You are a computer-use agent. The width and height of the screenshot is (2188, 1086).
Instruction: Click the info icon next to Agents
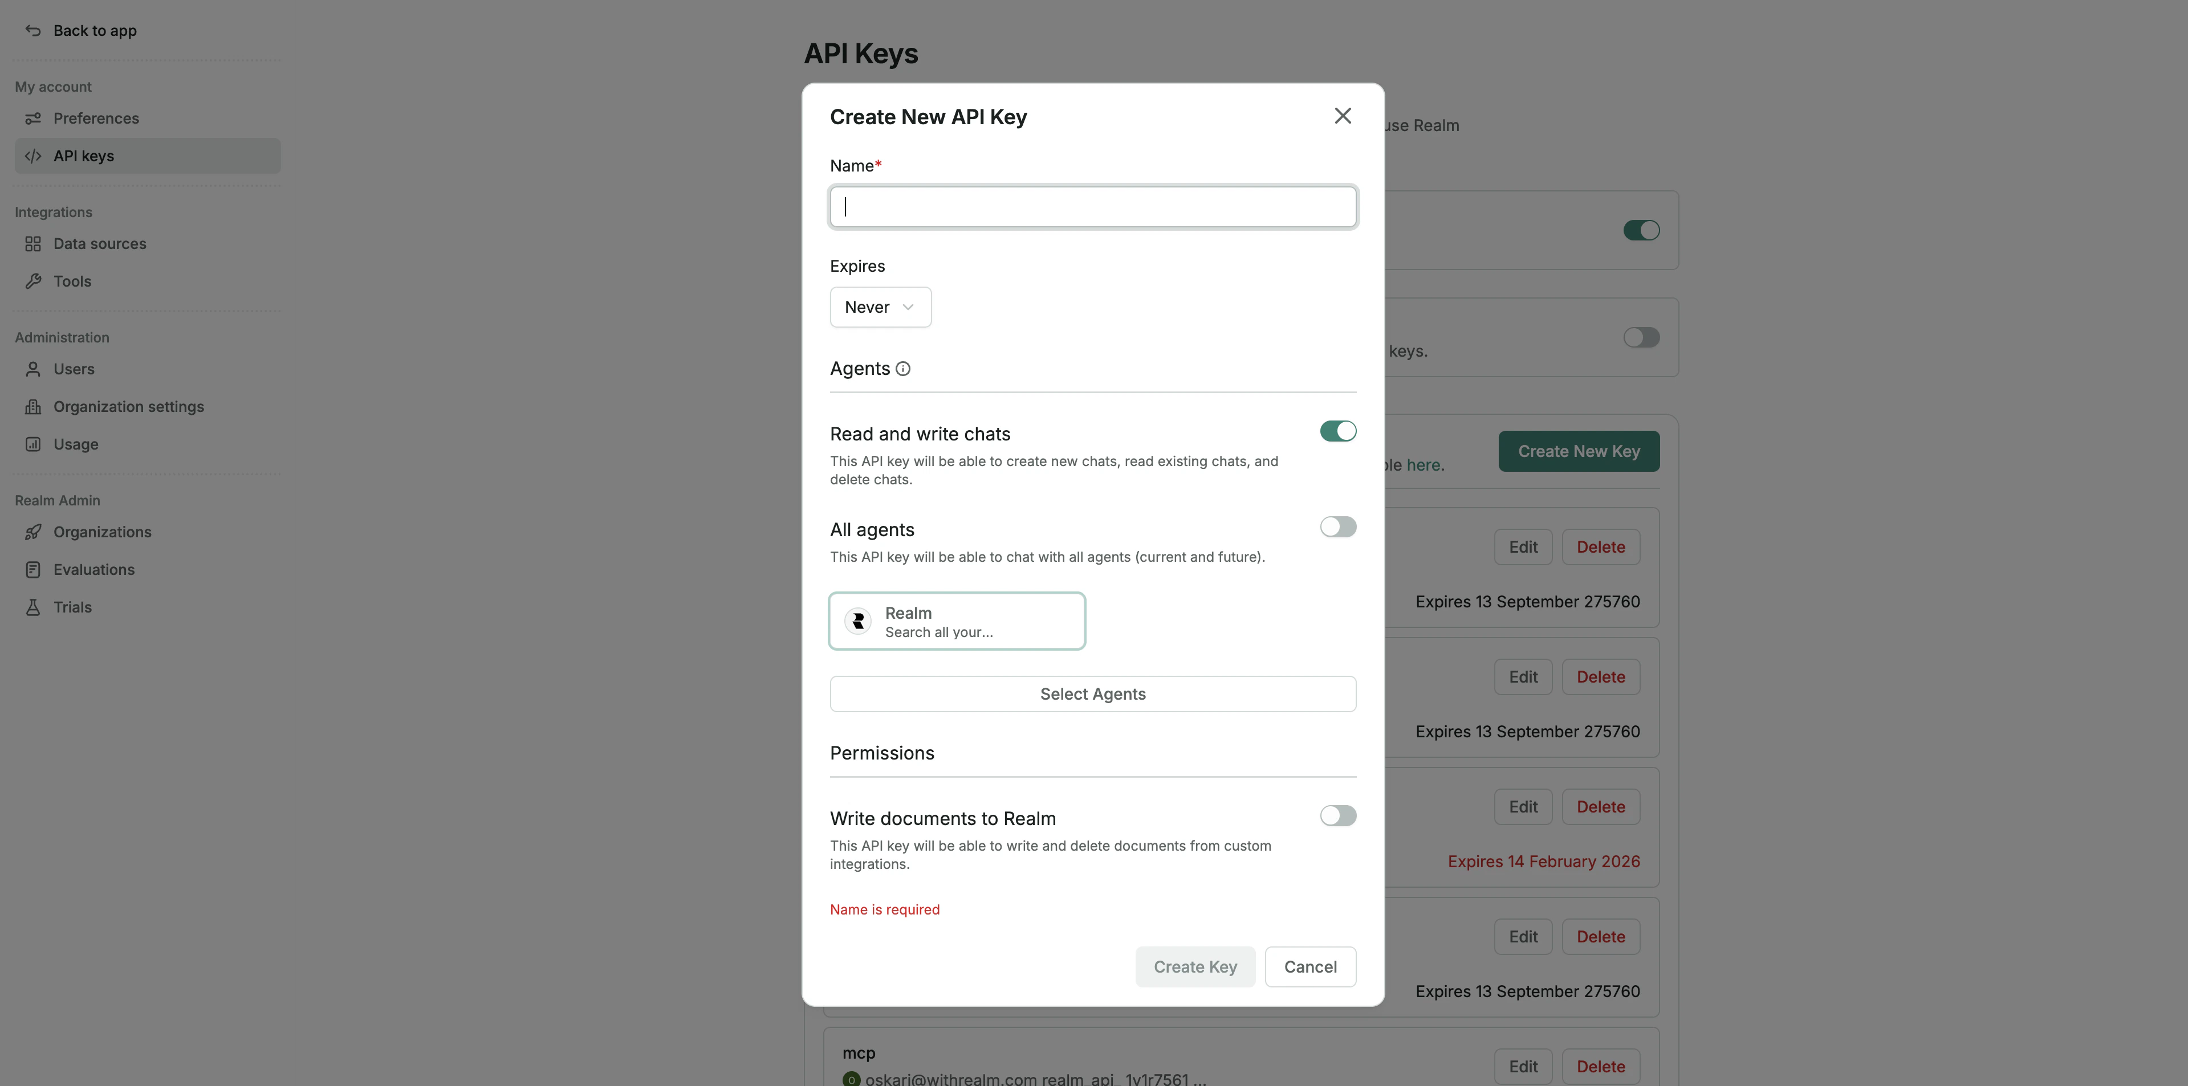point(903,368)
